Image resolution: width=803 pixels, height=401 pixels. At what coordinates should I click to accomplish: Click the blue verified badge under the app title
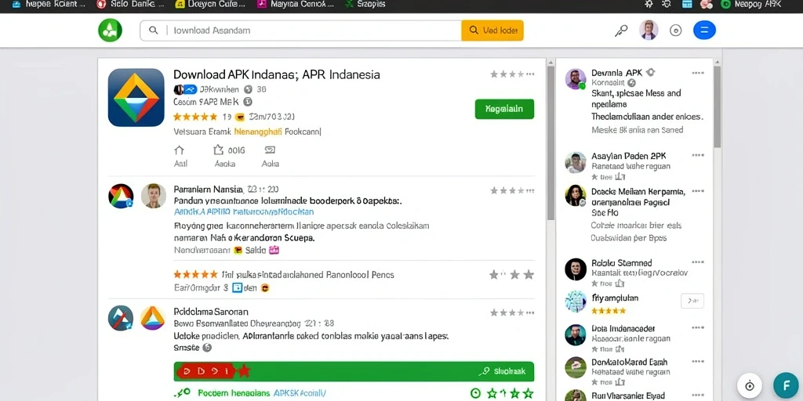[191, 89]
